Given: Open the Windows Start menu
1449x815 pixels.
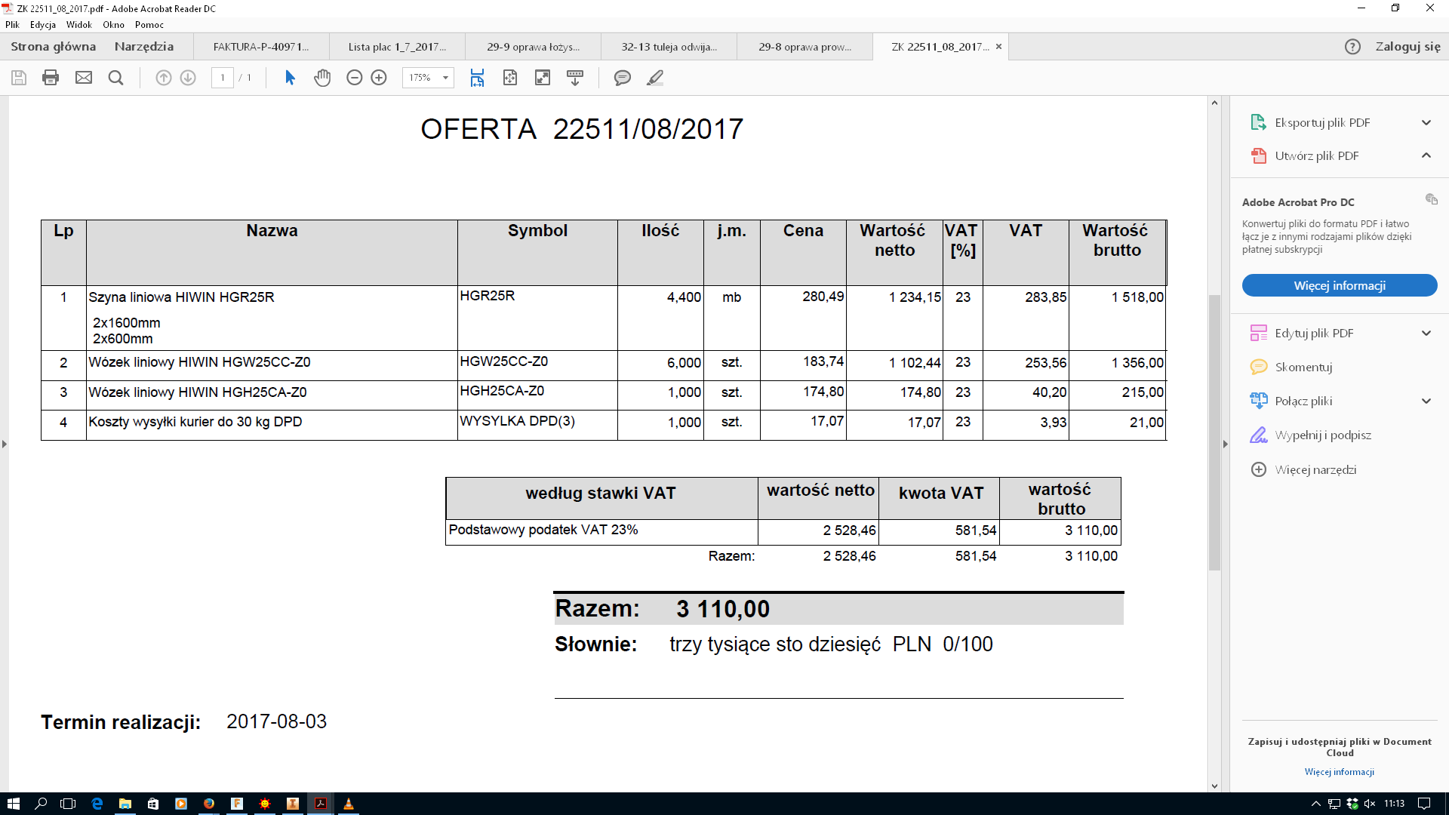Looking at the screenshot, I should (x=13, y=804).
